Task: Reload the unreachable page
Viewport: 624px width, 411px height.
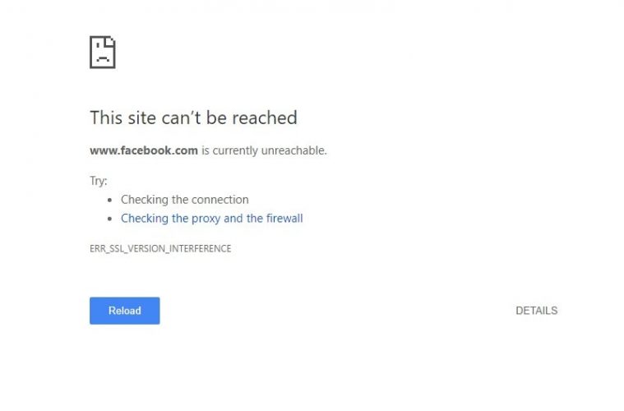Action: pyautogui.click(x=125, y=311)
